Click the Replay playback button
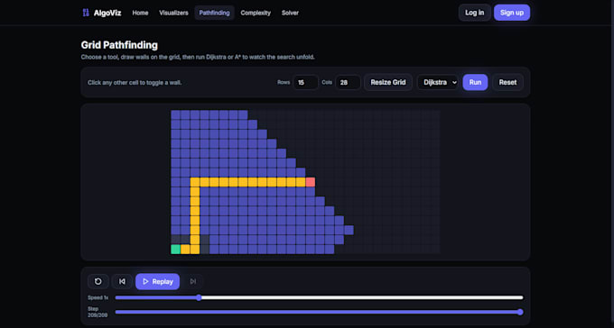Viewport: 614px width, 328px height. point(157,281)
